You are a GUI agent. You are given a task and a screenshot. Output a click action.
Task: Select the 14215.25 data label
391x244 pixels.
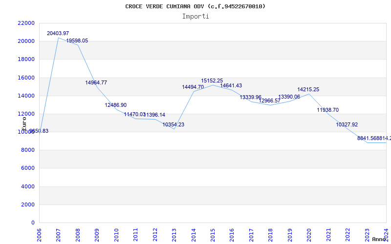coord(308,90)
